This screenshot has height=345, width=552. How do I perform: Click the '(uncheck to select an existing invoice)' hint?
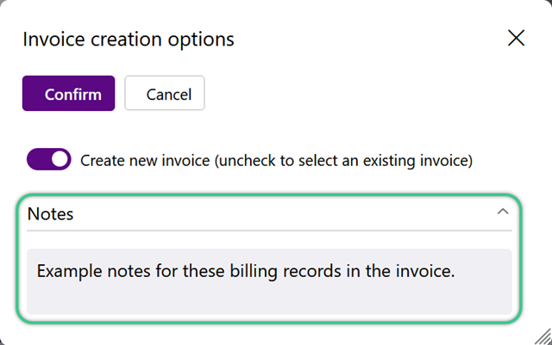[343, 161]
